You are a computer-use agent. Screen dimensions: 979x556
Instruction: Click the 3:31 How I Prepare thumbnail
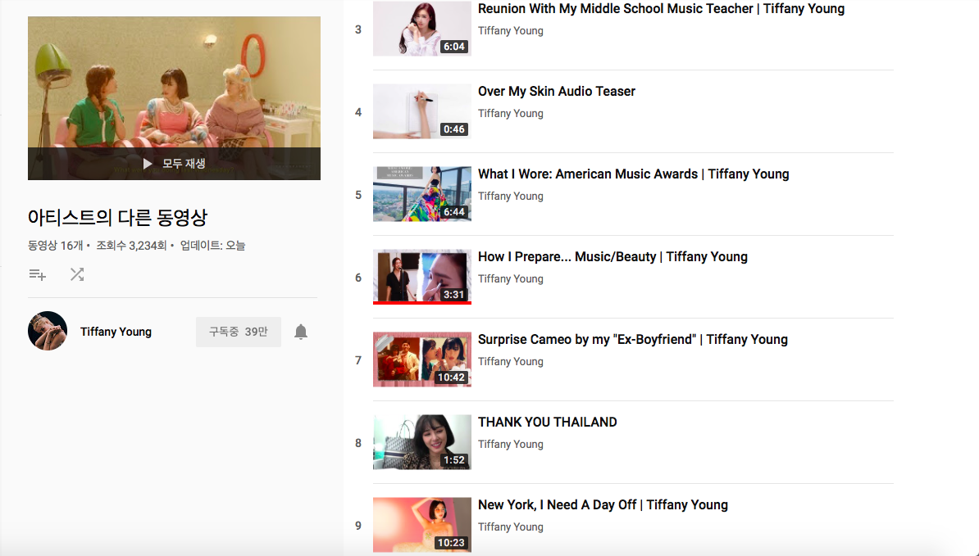click(422, 277)
